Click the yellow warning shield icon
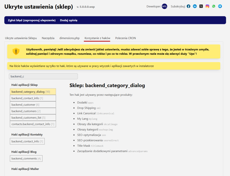Image resolution: width=230 pixels, height=176 pixels. [x=16, y=51]
